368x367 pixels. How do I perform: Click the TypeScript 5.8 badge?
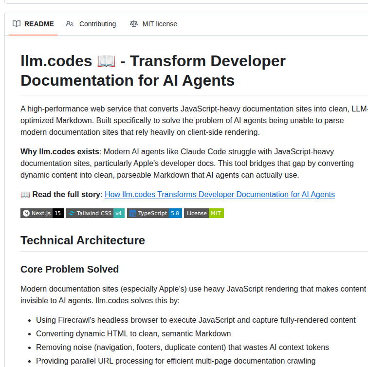[x=154, y=213]
